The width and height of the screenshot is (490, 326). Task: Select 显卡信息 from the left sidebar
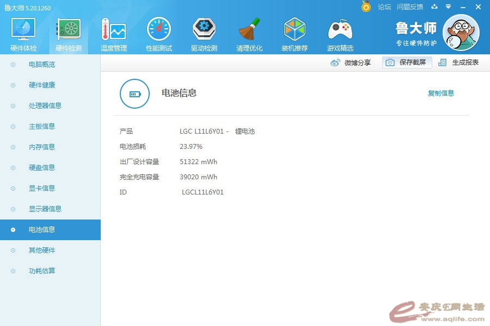click(x=42, y=189)
